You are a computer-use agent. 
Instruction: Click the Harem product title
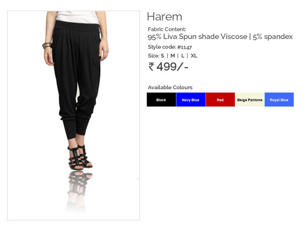click(x=164, y=17)
